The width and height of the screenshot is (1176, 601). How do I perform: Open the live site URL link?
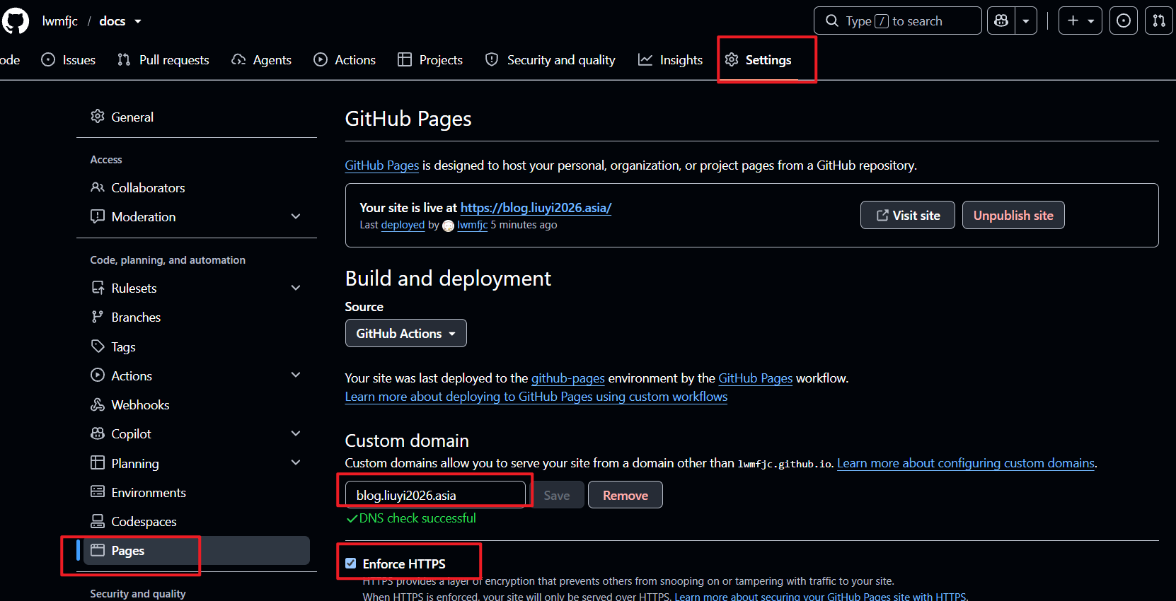(536, 208)
